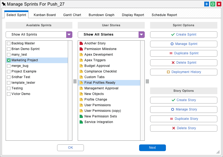Uncheck the Marketing Project checkbox
This screenshot has height=157, width=223.
pyautogui.click(x=9, y=60)
